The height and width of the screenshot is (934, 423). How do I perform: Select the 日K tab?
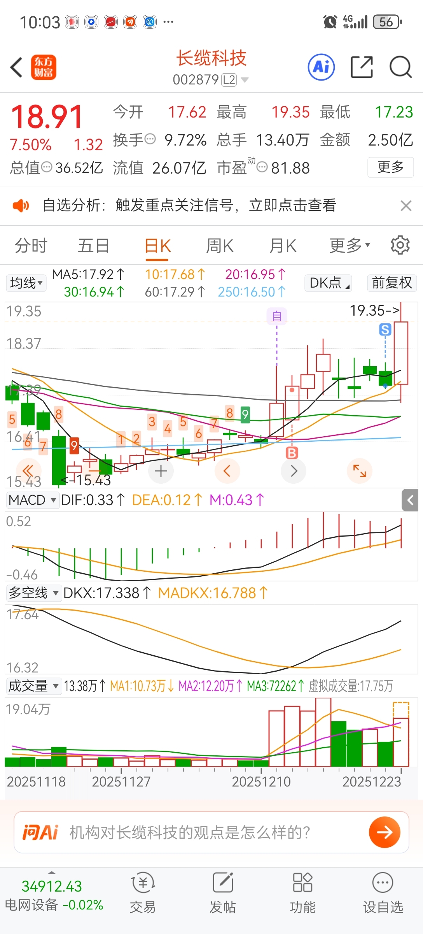157,246
